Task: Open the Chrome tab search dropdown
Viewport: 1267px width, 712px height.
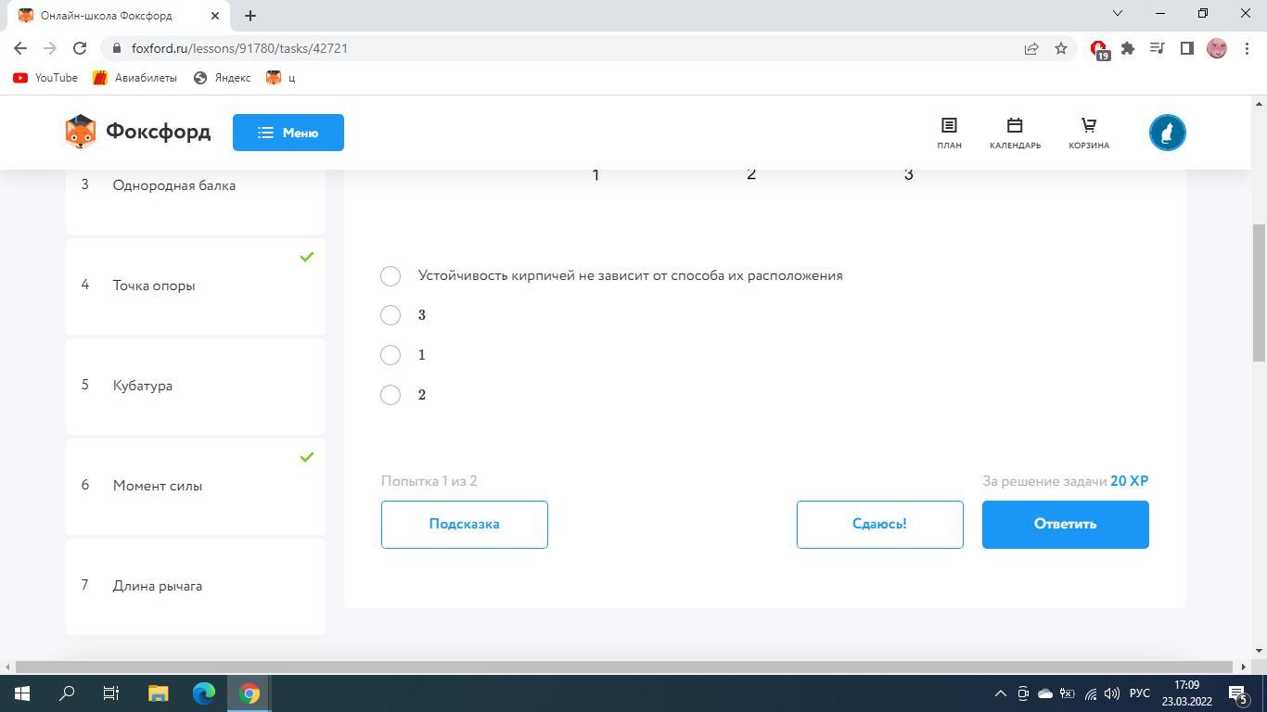Action: [x=1118, y=14]
